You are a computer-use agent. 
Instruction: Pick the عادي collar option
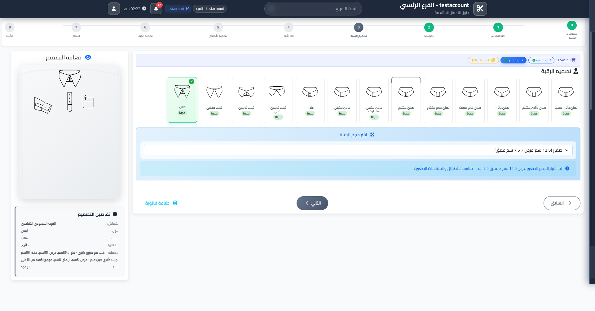pyautogui.click(x=310, y=100)
